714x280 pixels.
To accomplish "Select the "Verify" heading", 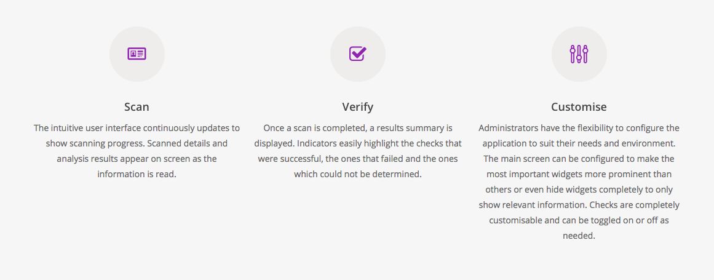I will click(x=357, y=107).
